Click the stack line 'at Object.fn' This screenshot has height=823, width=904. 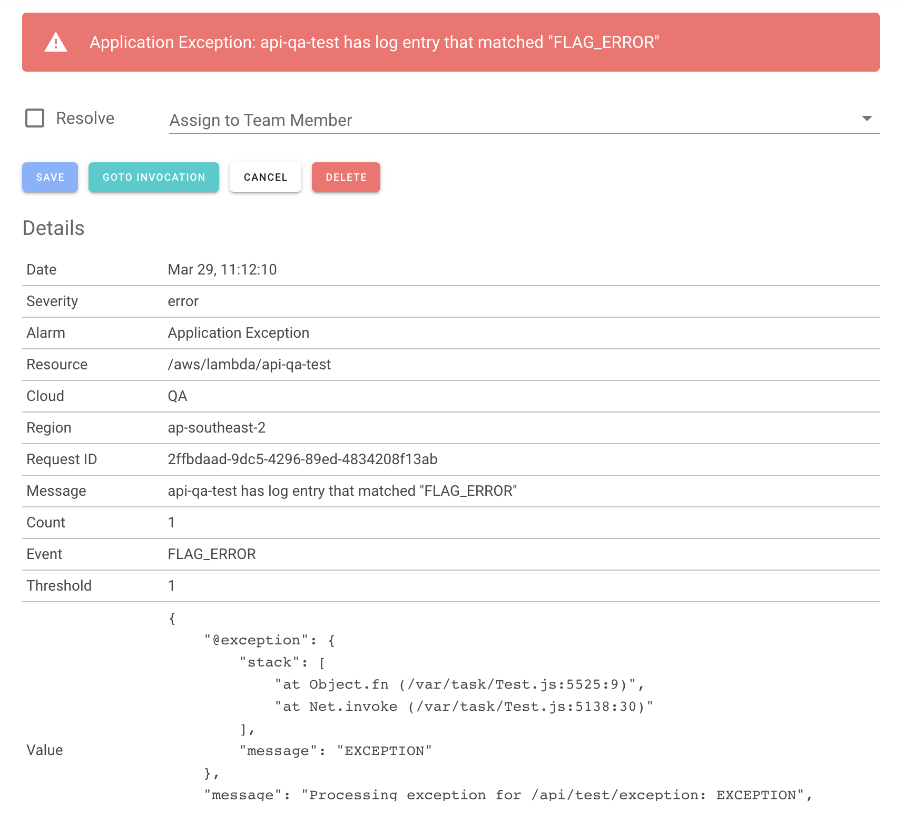460,684
